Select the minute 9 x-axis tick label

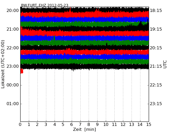[97, 125]
